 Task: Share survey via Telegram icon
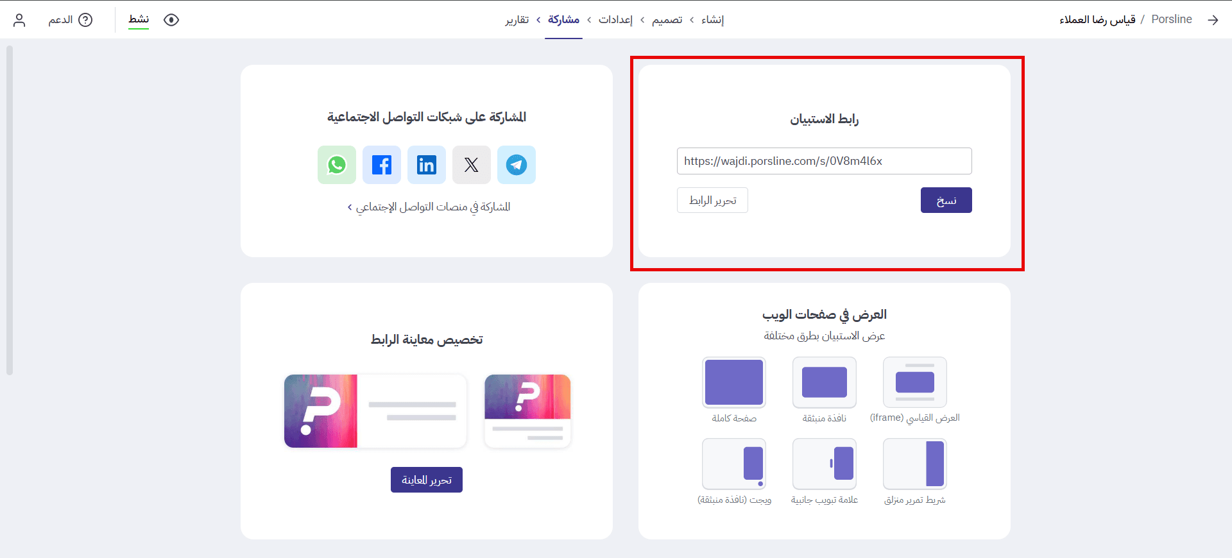[x=517, y=165]
